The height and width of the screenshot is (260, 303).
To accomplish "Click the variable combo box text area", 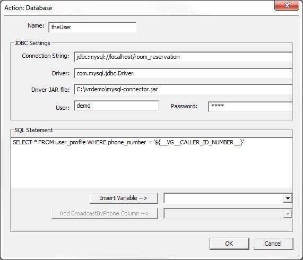I will (223, 198).
